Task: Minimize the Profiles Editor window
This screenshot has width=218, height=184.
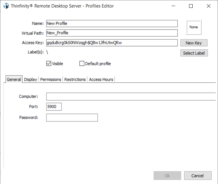Action: point(173,6)
